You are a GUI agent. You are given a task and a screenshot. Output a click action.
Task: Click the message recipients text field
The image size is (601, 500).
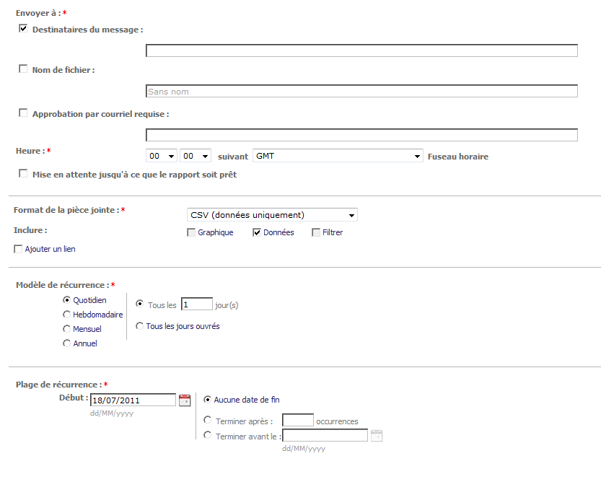click(361, 51)
